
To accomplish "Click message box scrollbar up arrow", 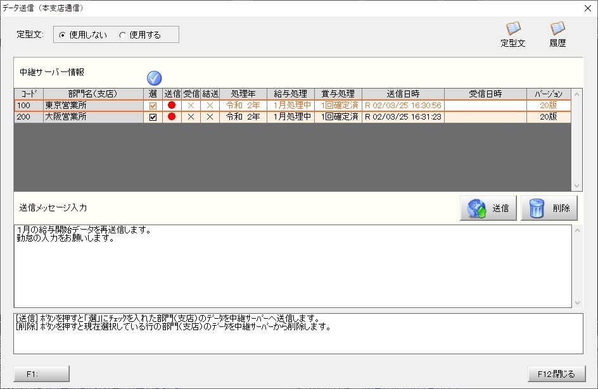I will pyautogui.click(x=577, y=230).
